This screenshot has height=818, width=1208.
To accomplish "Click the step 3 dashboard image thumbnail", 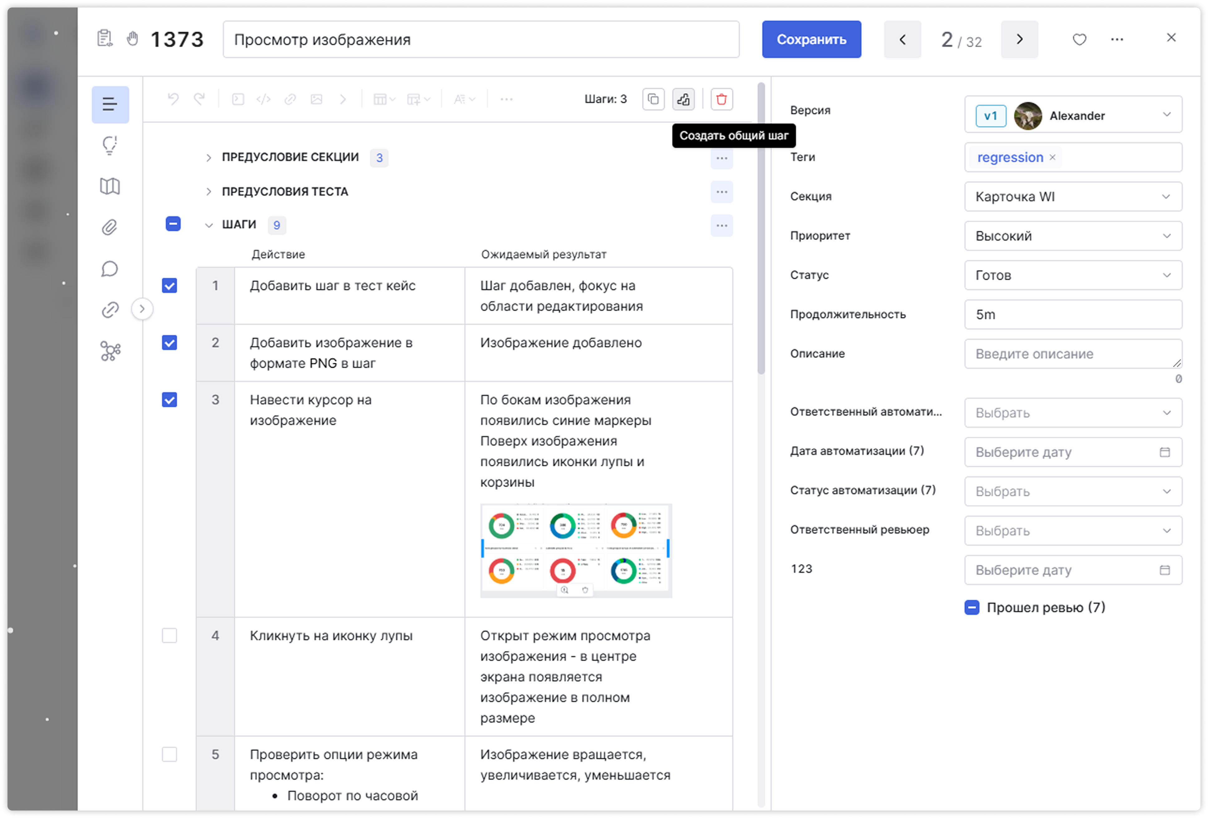I will (x=576, y=551).
